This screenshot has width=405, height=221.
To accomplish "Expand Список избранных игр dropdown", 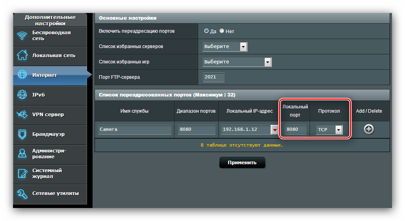I will tap(237, 62).
